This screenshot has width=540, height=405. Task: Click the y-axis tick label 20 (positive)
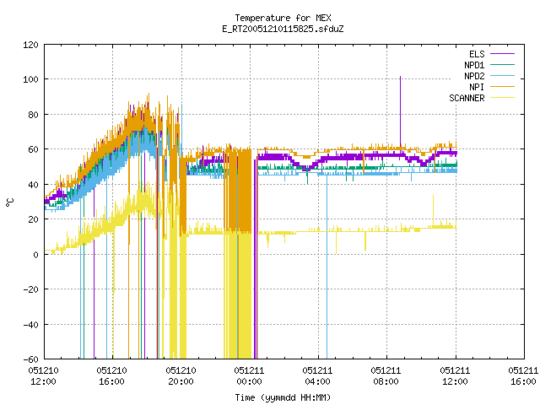34,219
